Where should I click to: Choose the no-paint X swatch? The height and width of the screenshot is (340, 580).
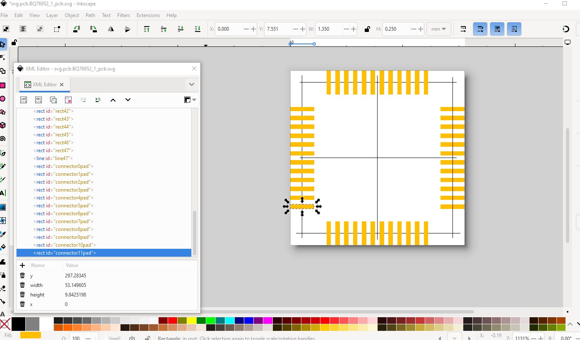coord(5,324)
